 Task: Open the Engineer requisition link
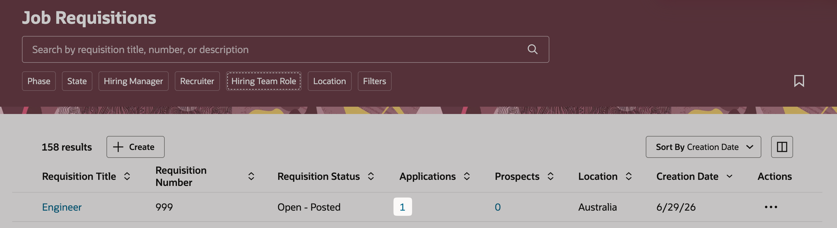62,207
